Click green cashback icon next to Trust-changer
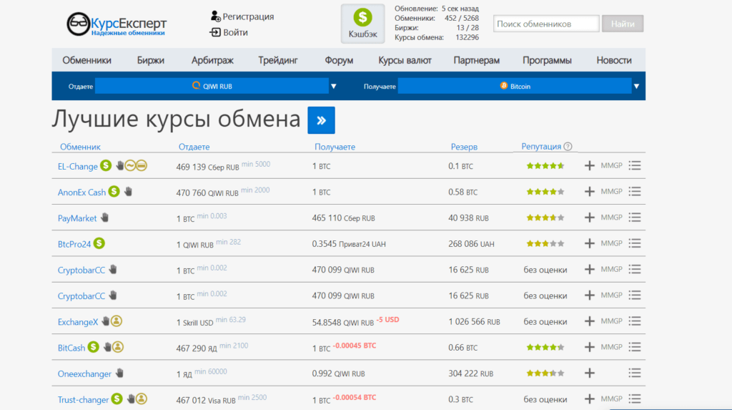The image size is (732, 410). (x=117, y=399)
